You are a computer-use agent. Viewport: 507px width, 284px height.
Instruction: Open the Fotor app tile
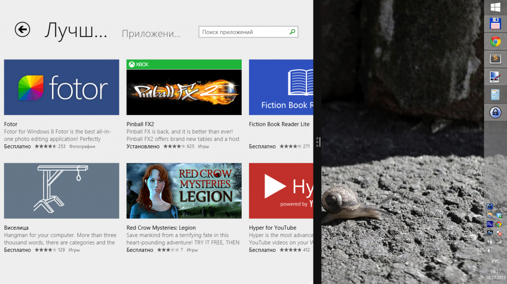(x=61, y=87)
